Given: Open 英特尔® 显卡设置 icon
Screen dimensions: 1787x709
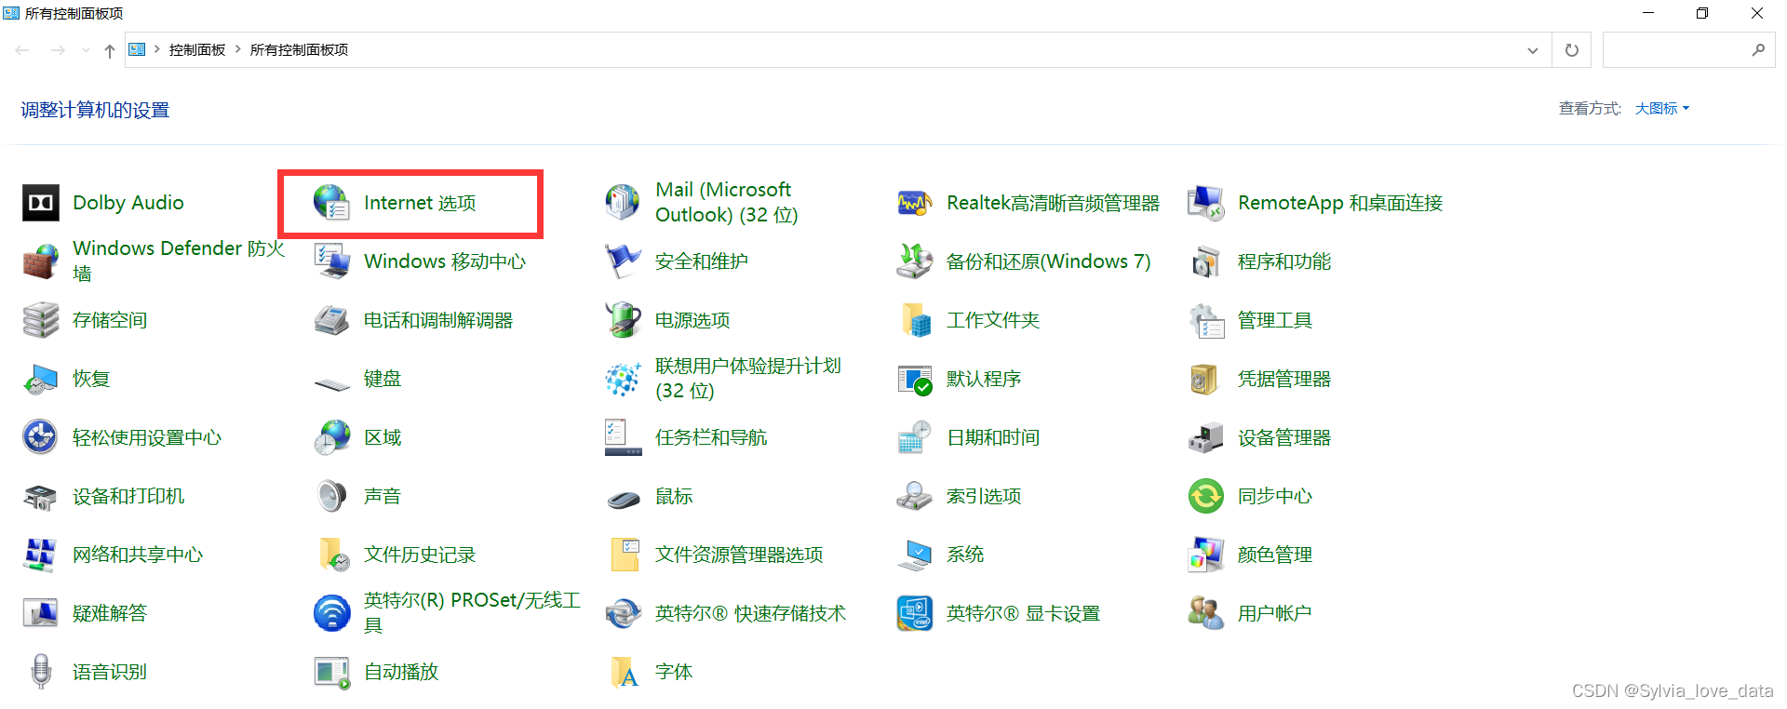Looking at the screenshot, I should coord(915,613).
